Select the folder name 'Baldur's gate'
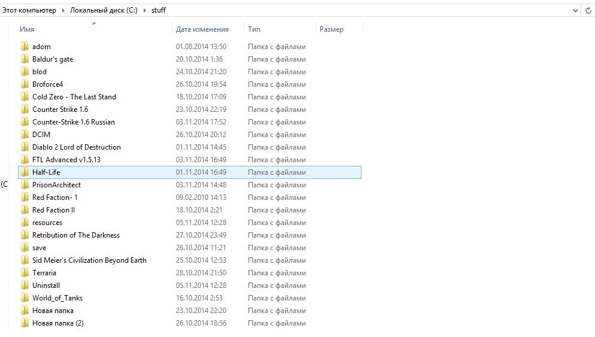Viewport: 595px width, 337px height. point(53,59)
